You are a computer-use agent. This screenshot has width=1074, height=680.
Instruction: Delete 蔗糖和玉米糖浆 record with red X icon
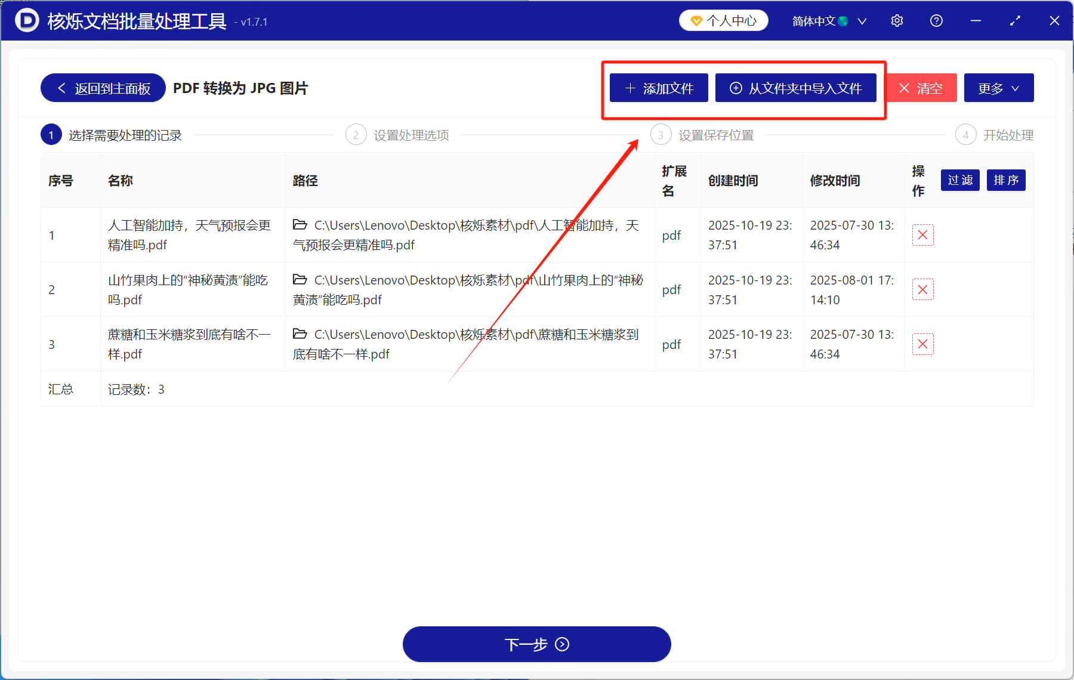point(922,344)
